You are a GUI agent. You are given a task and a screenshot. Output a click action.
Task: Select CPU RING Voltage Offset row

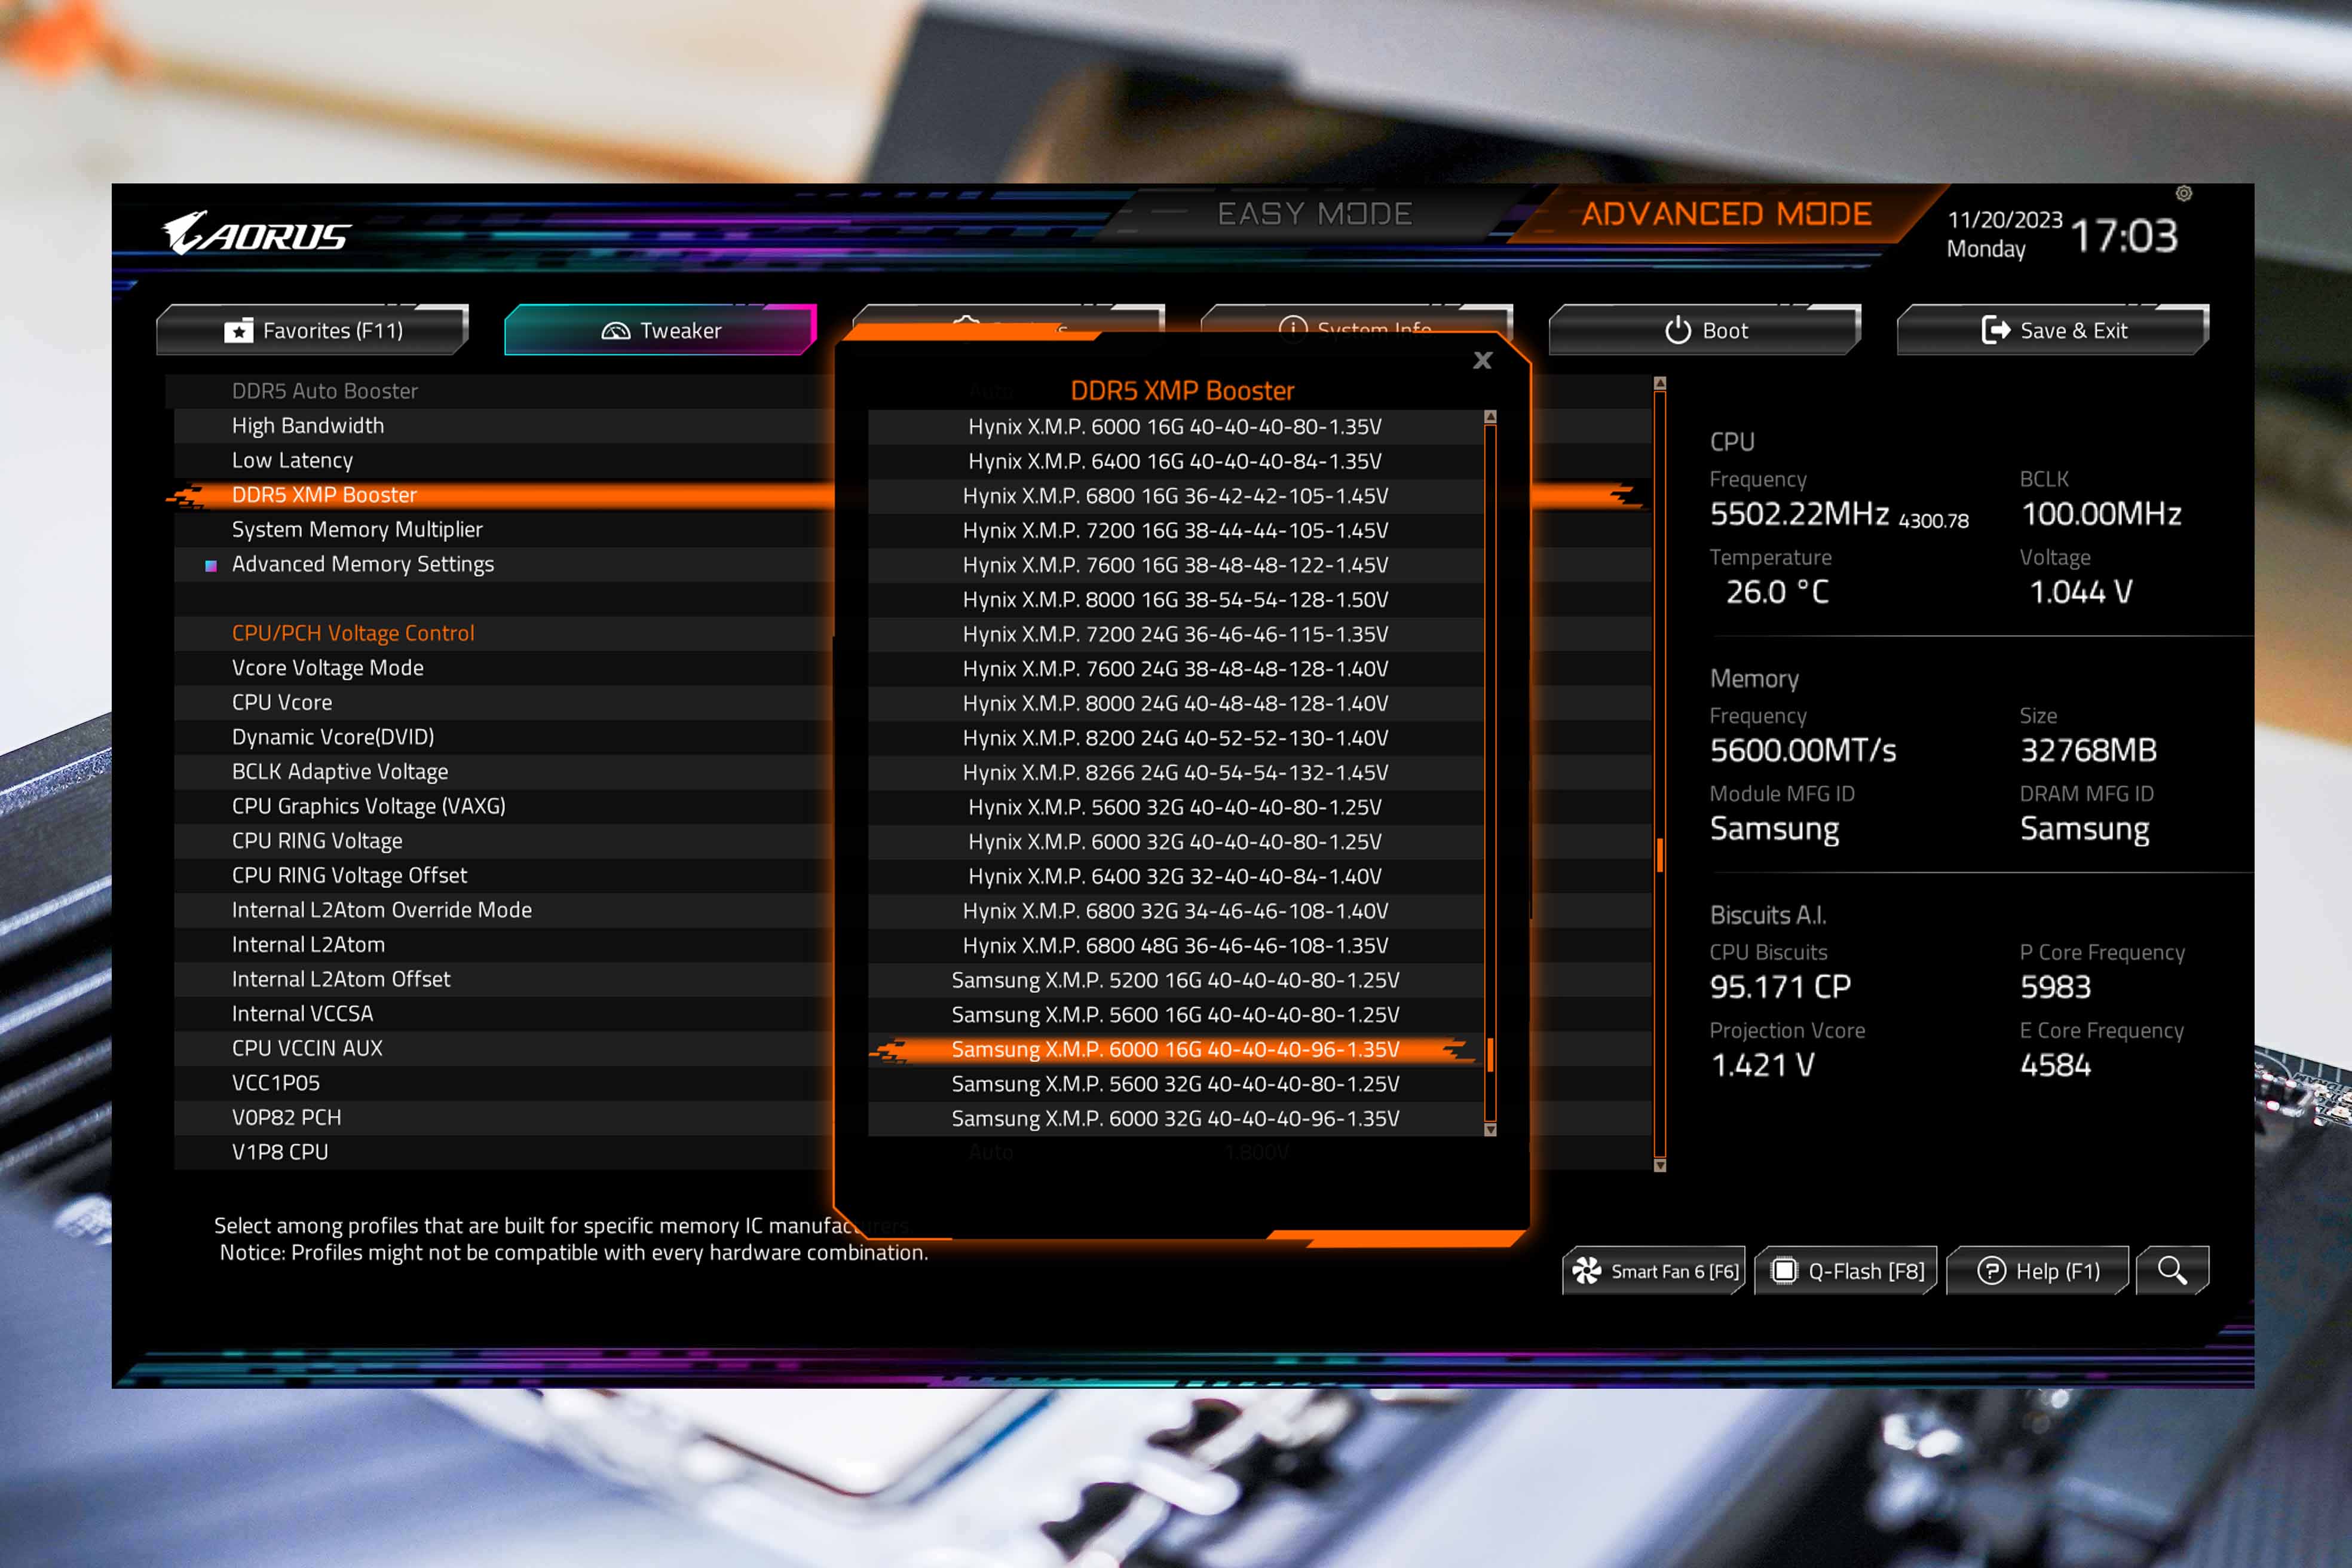(x=503, y=875)
